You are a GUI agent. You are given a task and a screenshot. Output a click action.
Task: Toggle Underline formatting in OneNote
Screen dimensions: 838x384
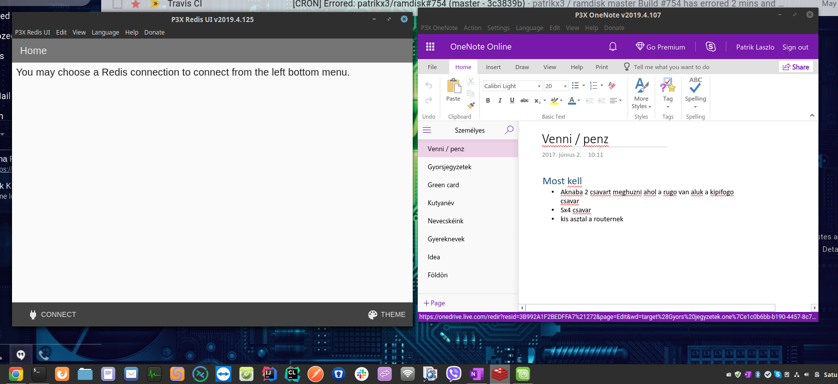512,101
